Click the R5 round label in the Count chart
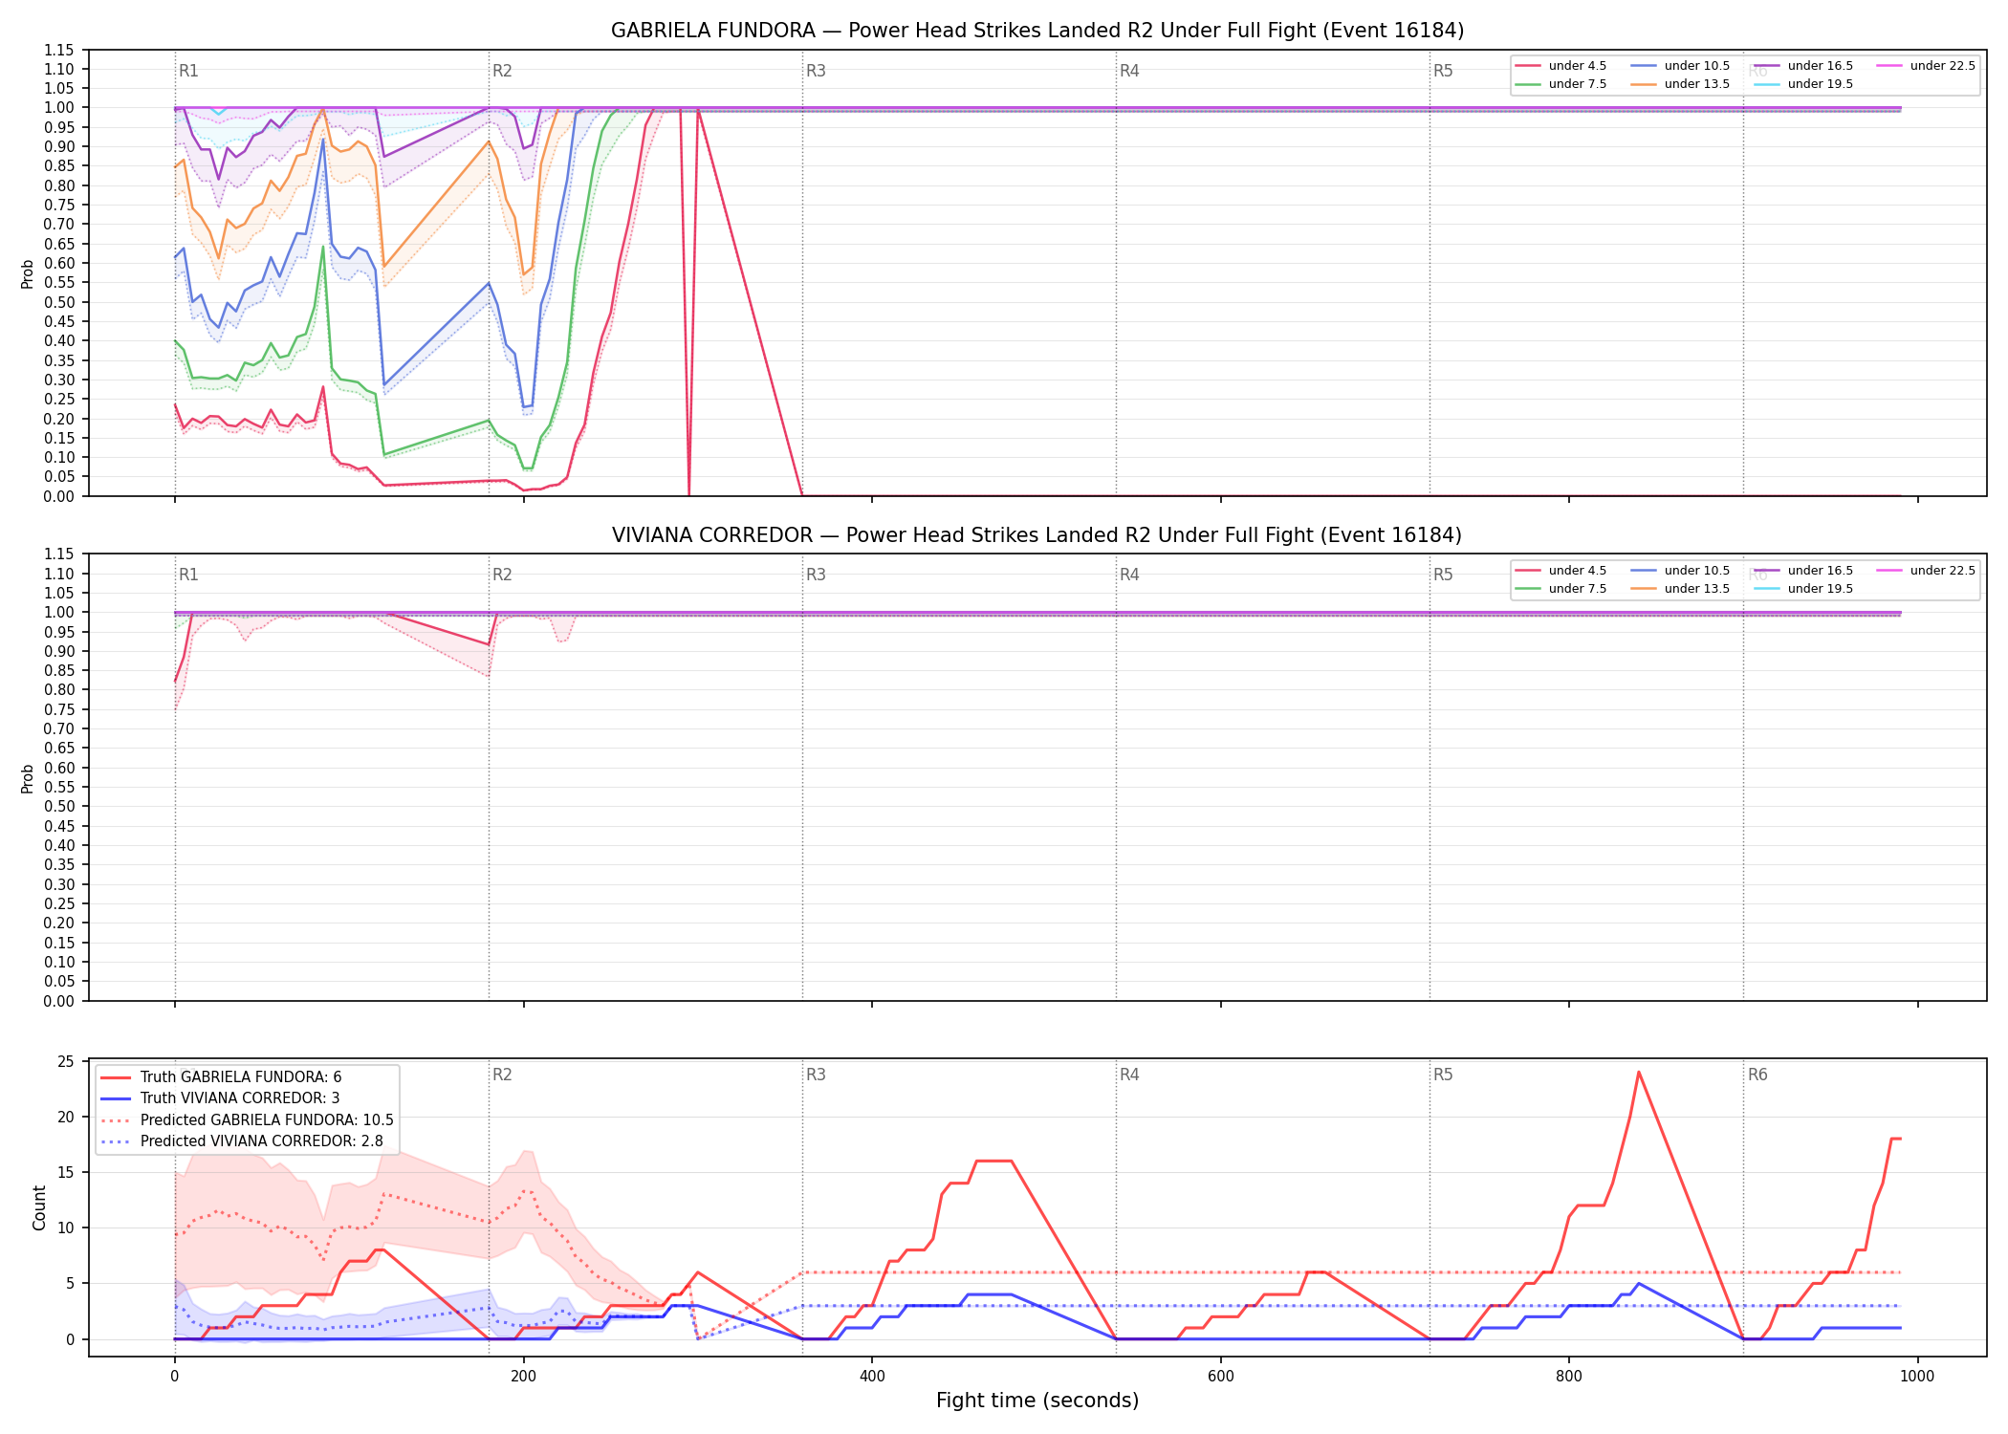 point(1443,1075)
